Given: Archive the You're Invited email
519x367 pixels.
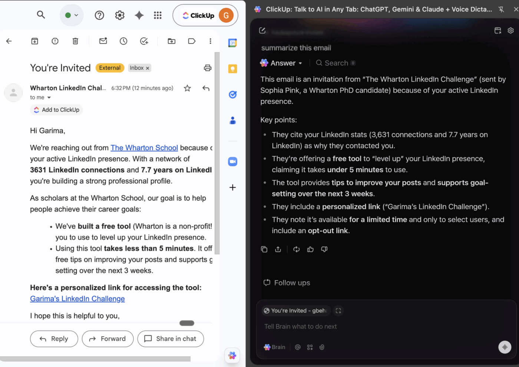Looking at the screenshot, I should (34, 41).
